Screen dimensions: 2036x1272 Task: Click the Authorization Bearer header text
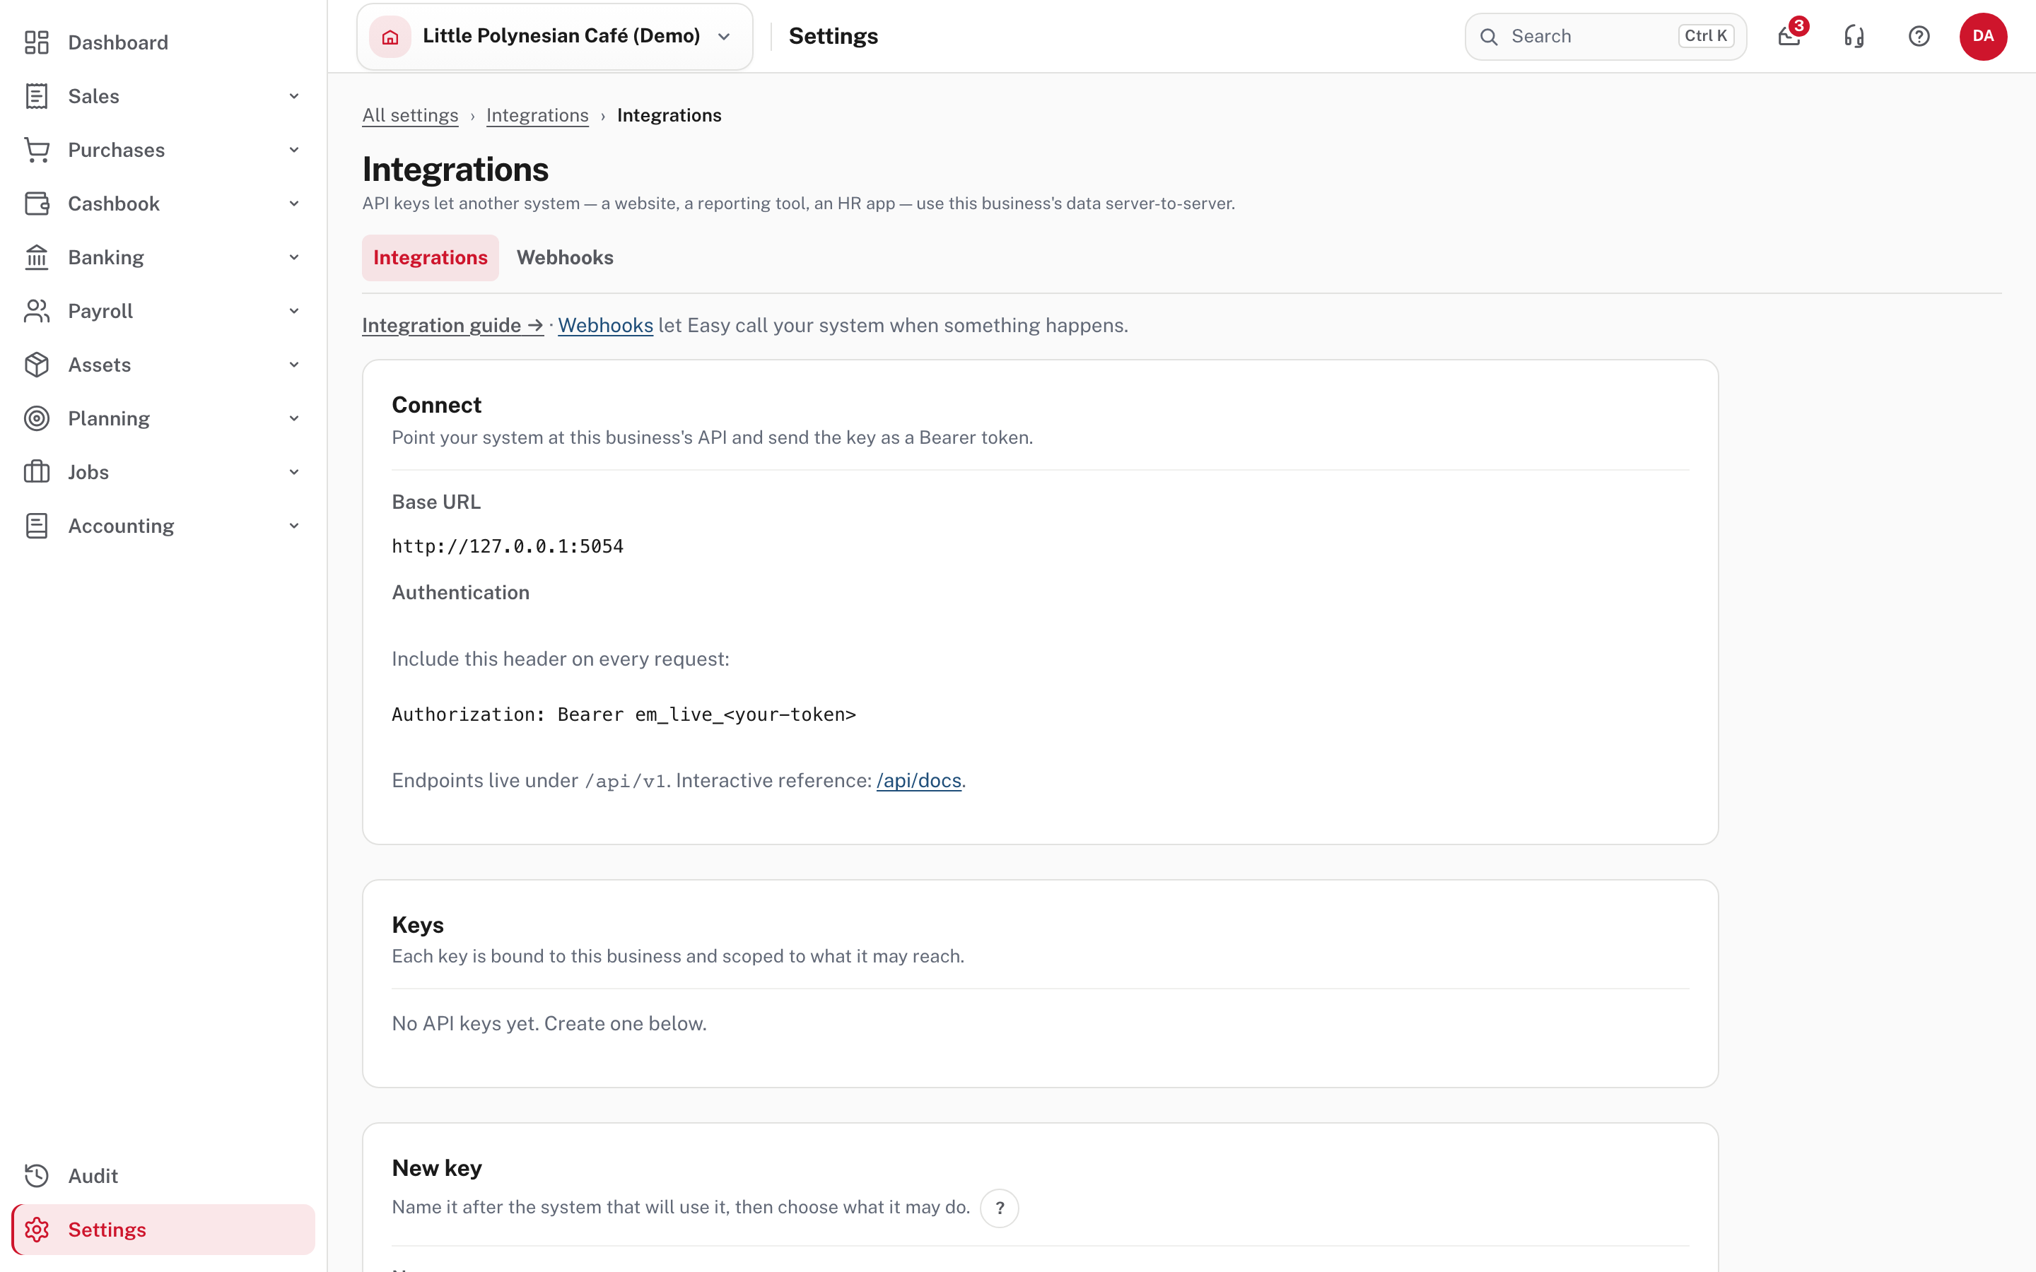[624, 715]
